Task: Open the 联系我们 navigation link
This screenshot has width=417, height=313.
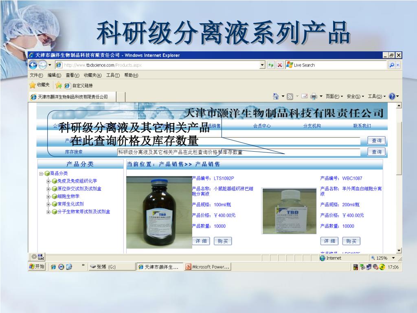Action: (x=362, y=126)
